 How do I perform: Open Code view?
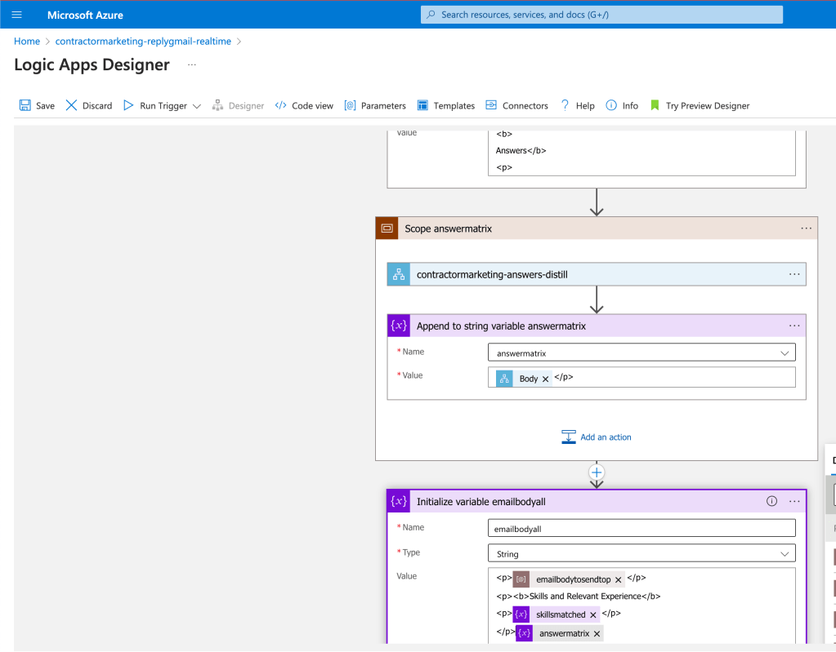(305, 105)
